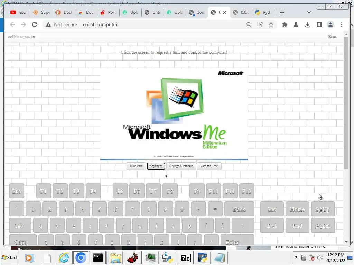Click the Take Turn button

(x=136, y=166)
